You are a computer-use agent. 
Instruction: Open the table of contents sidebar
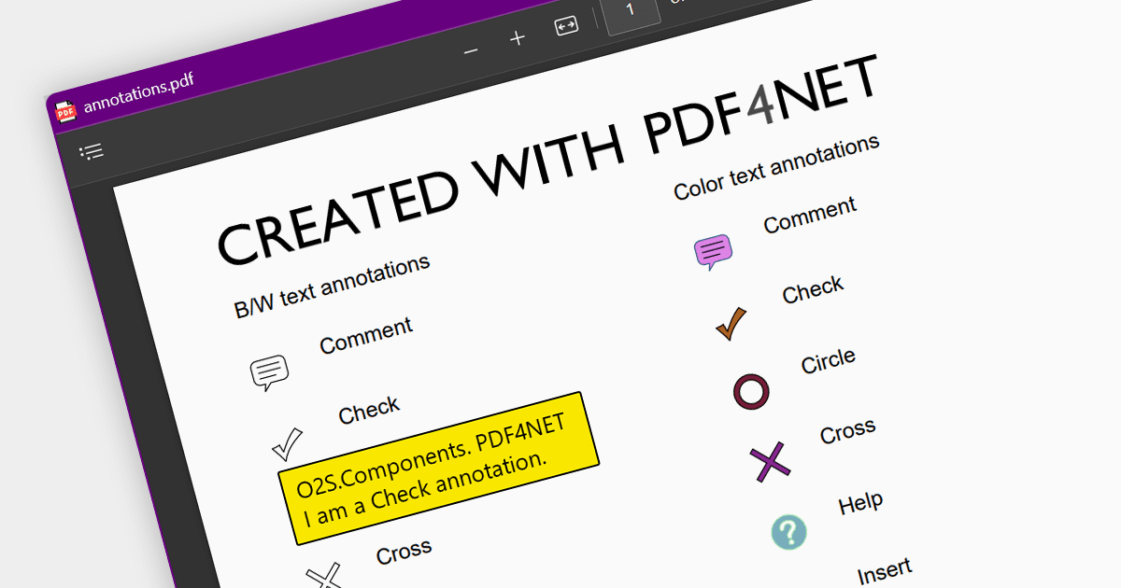click(92, 151)
